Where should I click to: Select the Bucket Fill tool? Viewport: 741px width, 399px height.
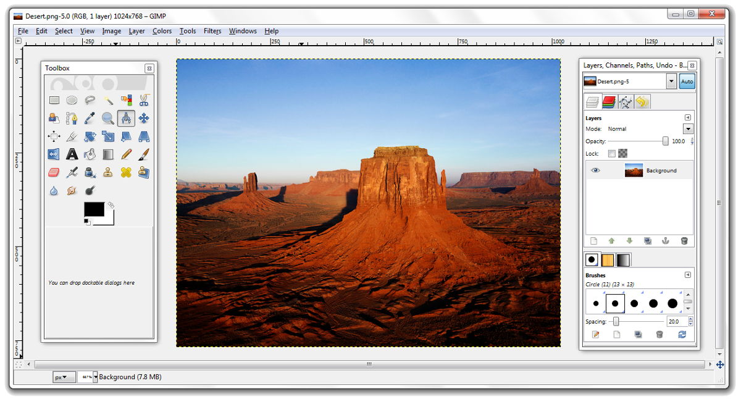coord(90,154)
